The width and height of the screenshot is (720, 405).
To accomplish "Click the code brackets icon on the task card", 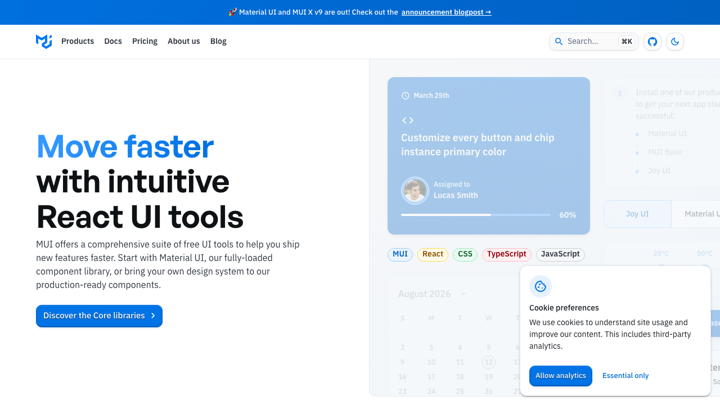I will 408,120.
